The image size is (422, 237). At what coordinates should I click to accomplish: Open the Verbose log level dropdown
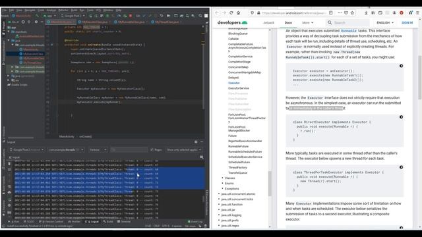tap(98, 149)
